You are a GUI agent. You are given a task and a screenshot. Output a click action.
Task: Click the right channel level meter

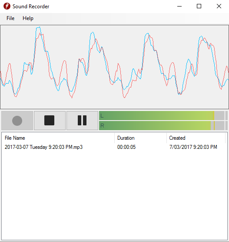click(162, 126)
